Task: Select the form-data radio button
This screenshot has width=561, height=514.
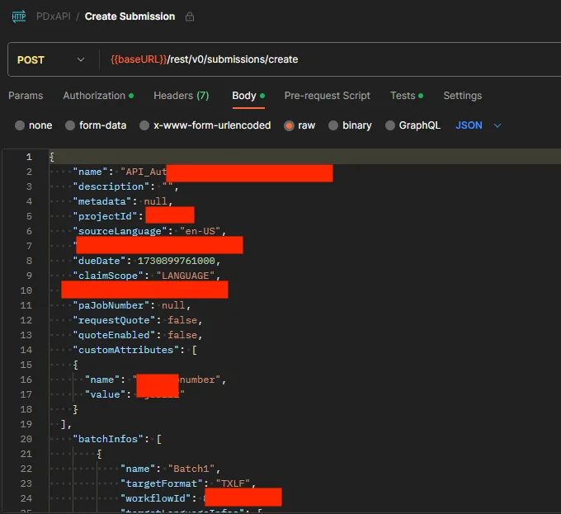Action: coord(70,125)
